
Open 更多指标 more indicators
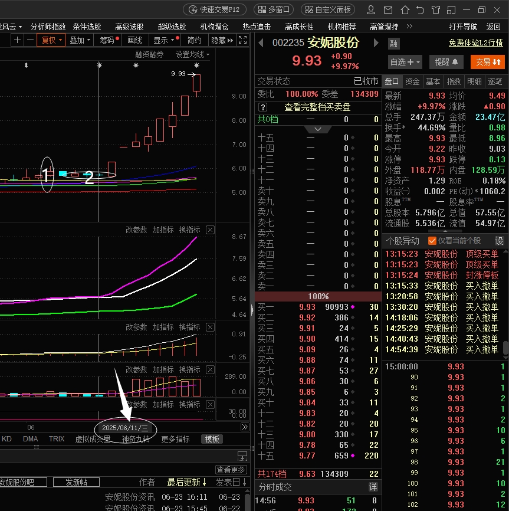(175, 439)
